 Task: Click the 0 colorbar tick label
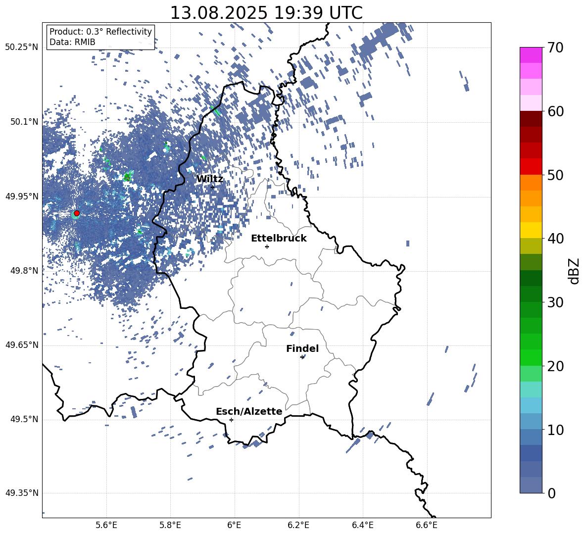coord(551,493)
